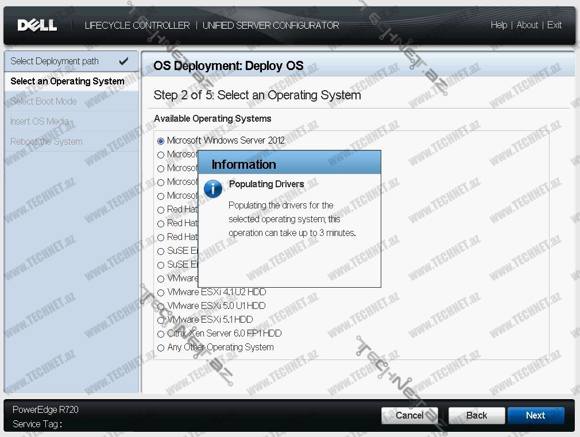The width and height of the screenshot is (580, 437).
Task: Go back with the Back button
Action: coord(477,416)
